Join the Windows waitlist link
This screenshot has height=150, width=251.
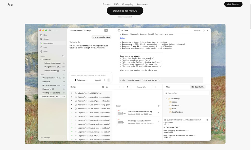click(125, 17)
